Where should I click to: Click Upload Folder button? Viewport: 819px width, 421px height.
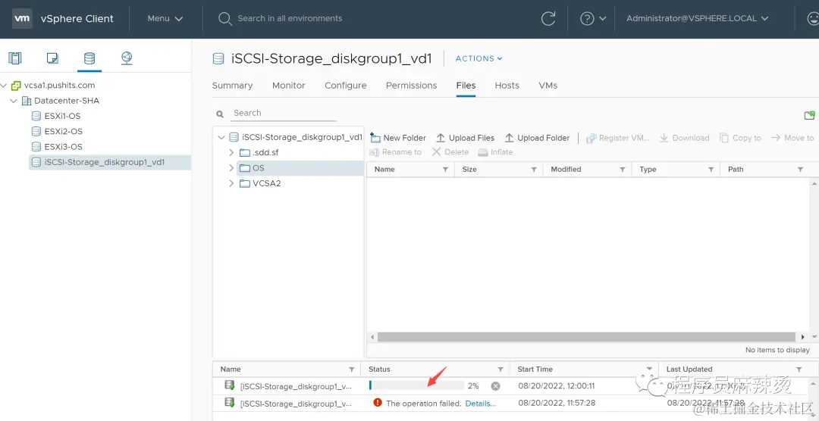[537, 138]
